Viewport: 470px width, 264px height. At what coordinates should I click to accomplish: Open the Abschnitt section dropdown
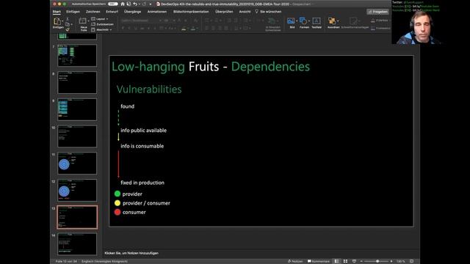coord(101,29)
